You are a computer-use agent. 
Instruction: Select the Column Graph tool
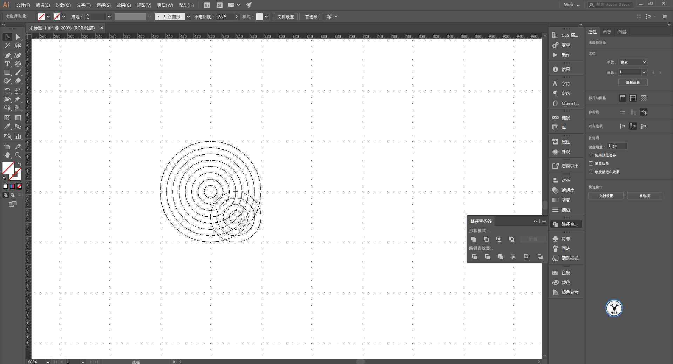18,136
